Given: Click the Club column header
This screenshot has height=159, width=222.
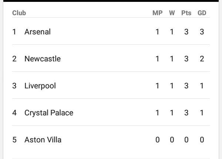Looking at the screenshot, I should [x=19, y=13].
